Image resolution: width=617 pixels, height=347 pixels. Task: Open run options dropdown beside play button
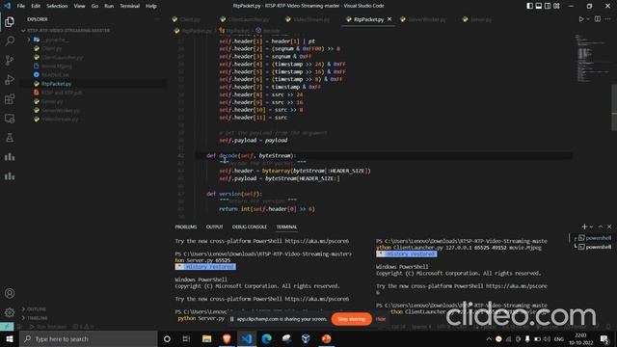tap(588, 19)
